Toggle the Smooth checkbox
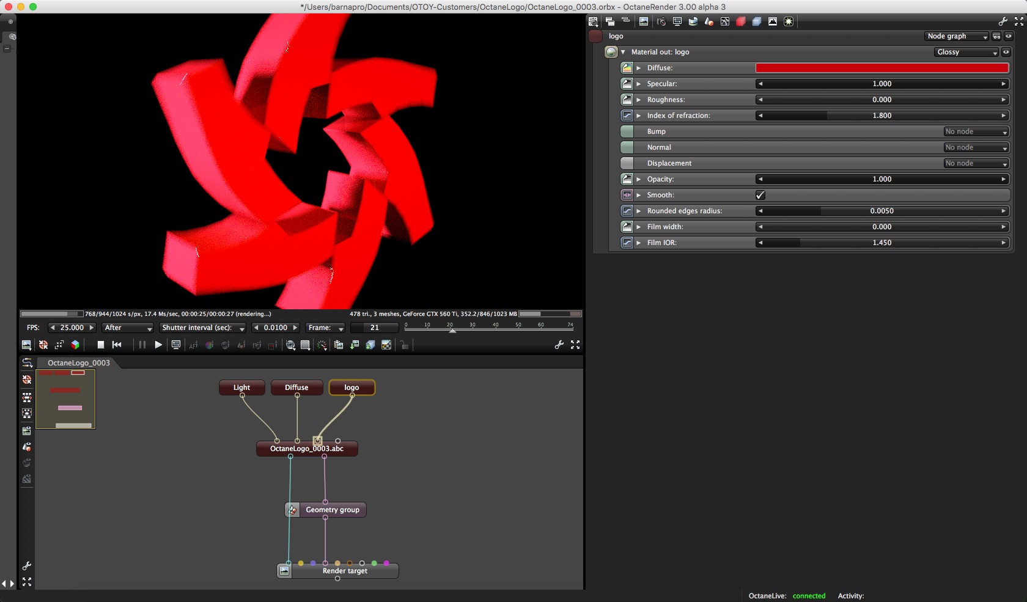The image size is (1027, 602). (x=760, y=195)
